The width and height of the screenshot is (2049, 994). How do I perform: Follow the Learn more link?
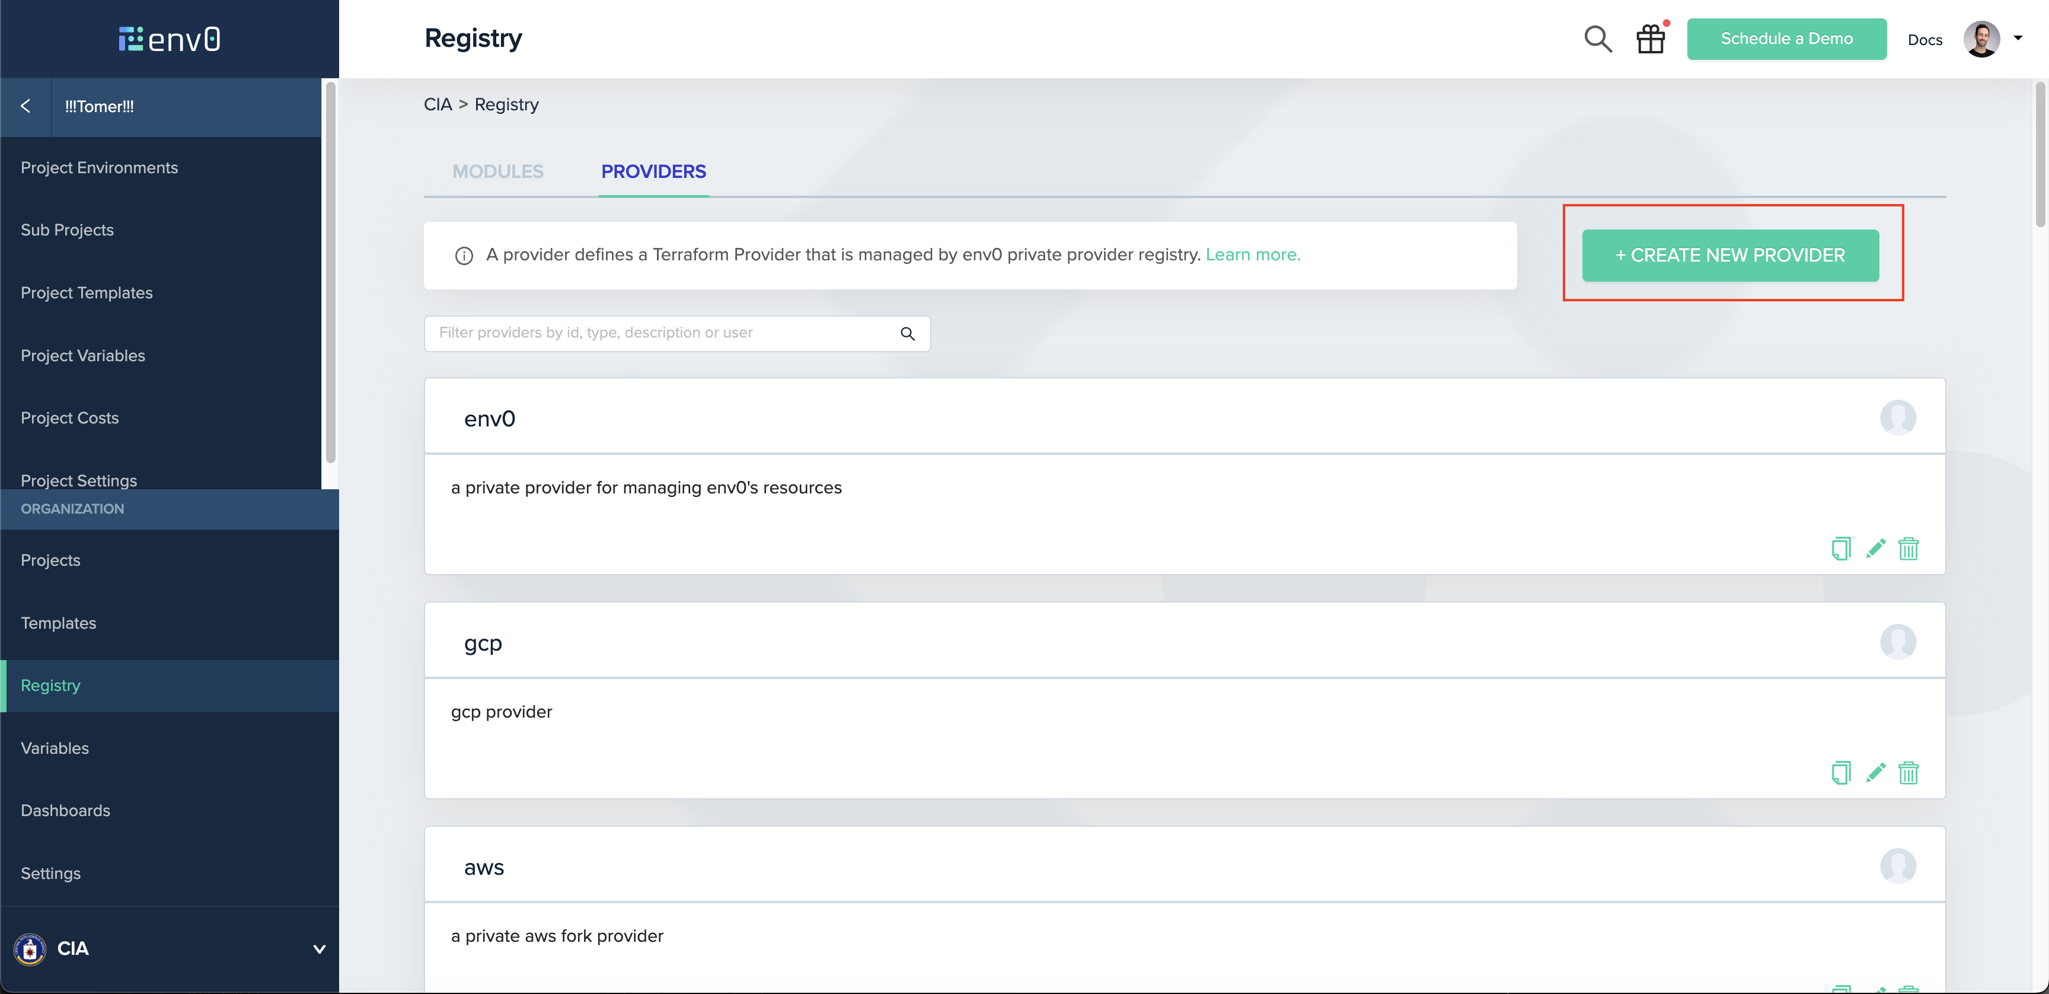pos(1253,254)
